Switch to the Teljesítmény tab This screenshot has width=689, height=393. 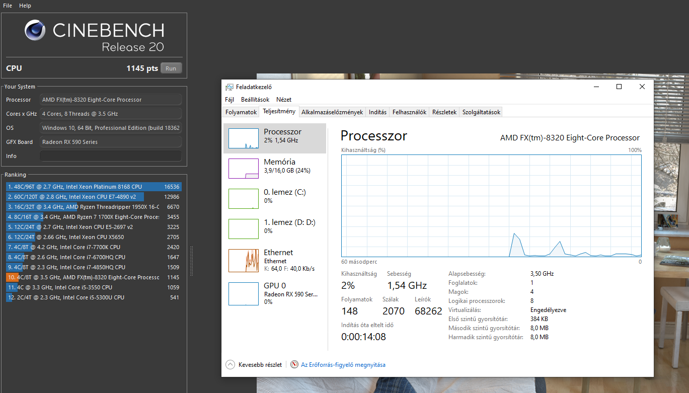pos(279,112)
